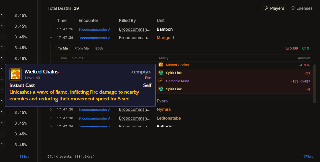This screenshot has width=320, height=162.
Task: Click the first Spirit Link ability name
Action: [174, 73]
